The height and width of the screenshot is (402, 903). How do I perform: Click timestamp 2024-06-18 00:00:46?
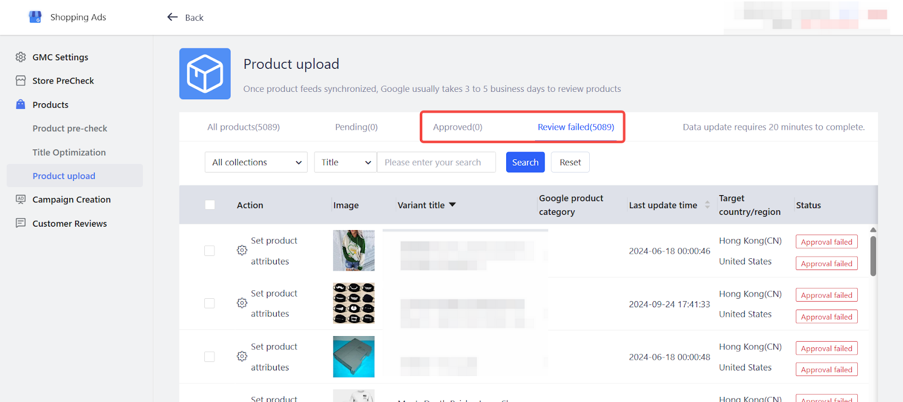click(x=669, y=251)
